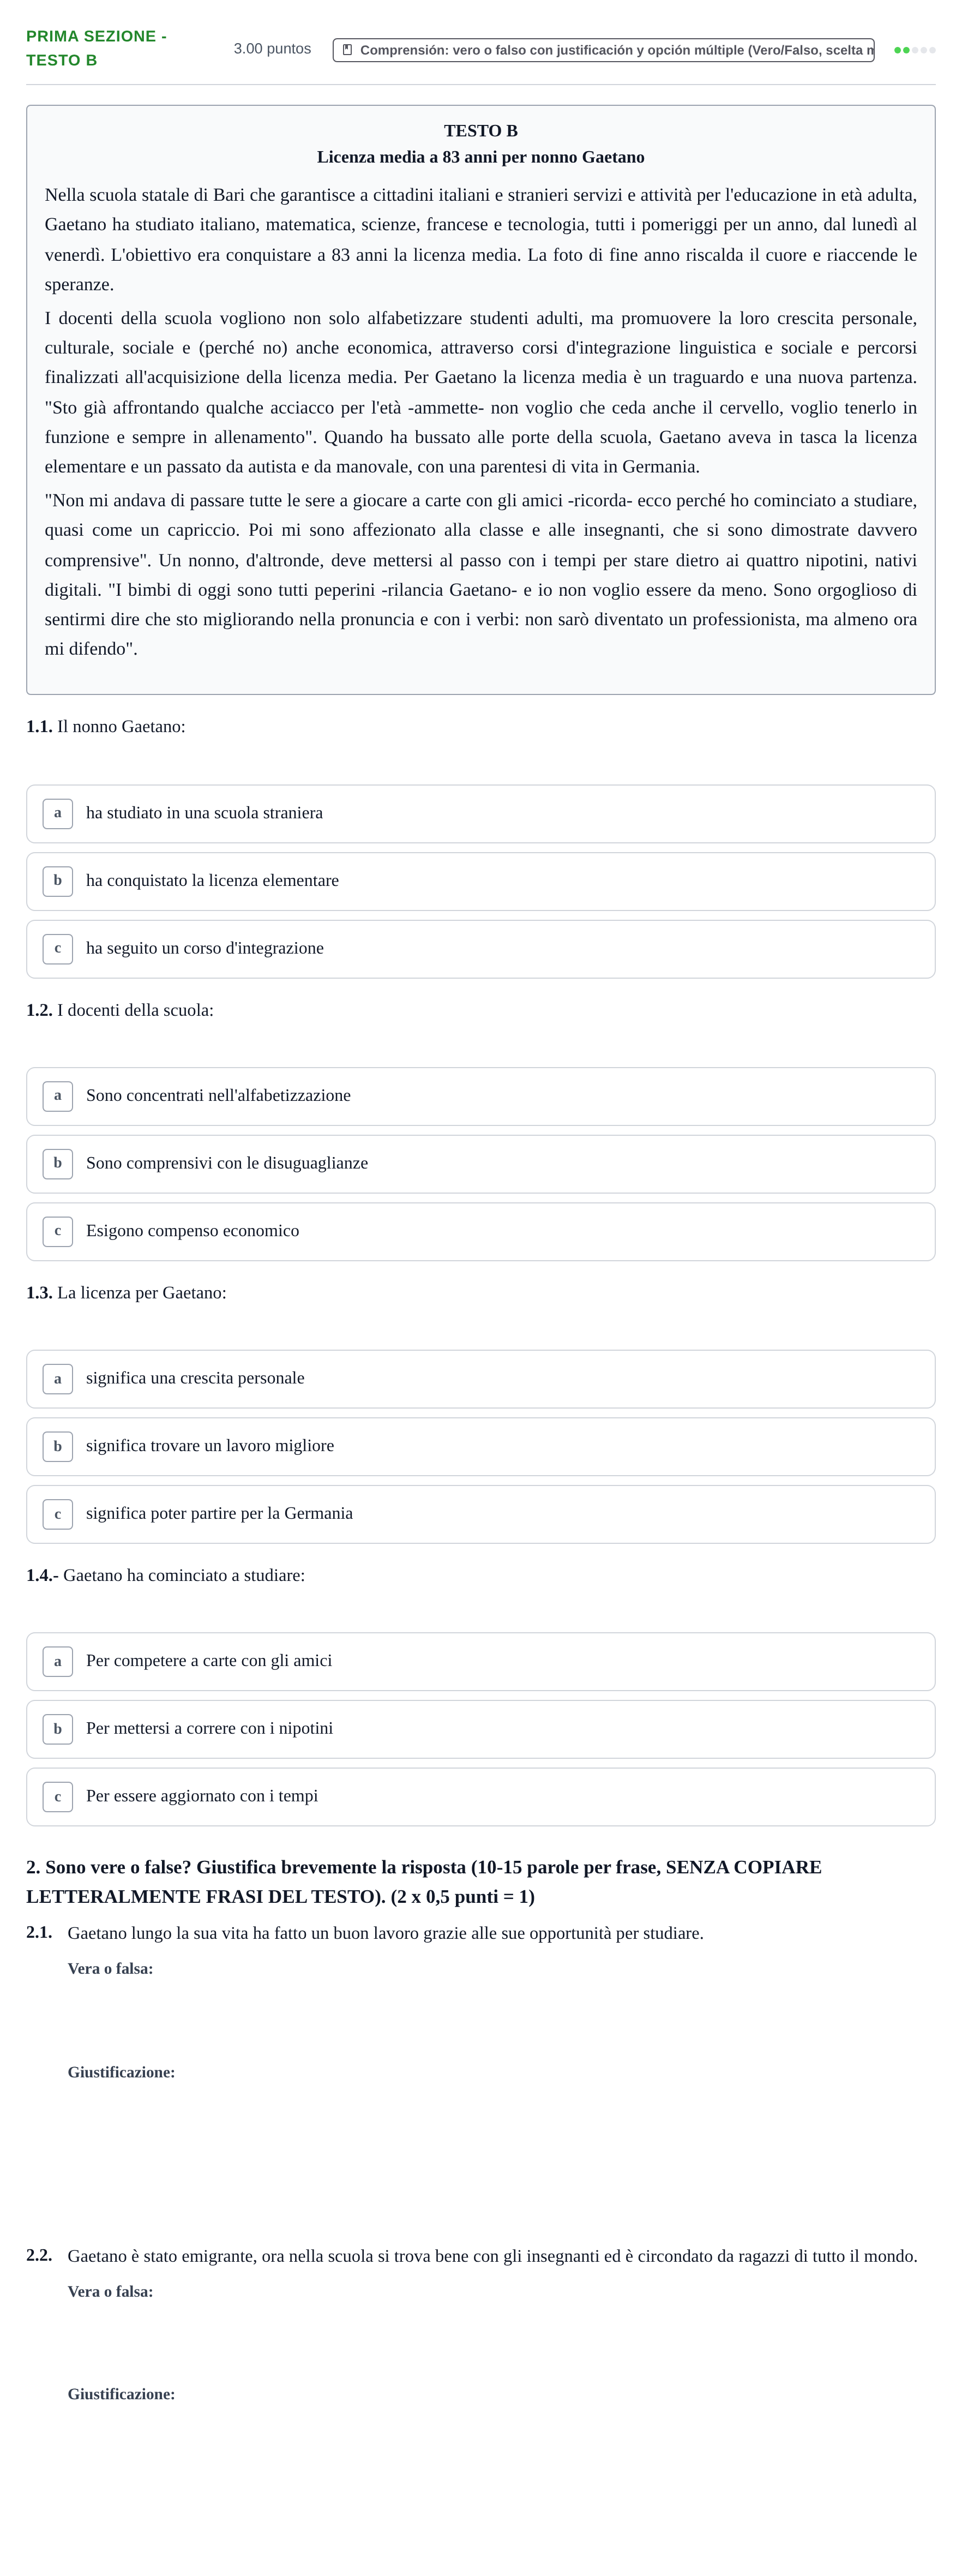Screen dimensions: 962x2576
Task: Pick 'Per essere aggiornato con i tempi'
Action: 480,1796
